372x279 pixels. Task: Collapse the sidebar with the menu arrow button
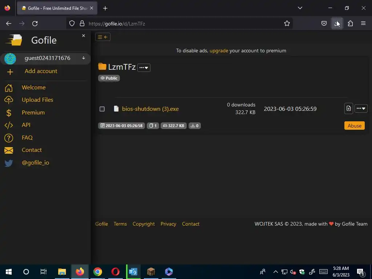(x=103, y=37)
